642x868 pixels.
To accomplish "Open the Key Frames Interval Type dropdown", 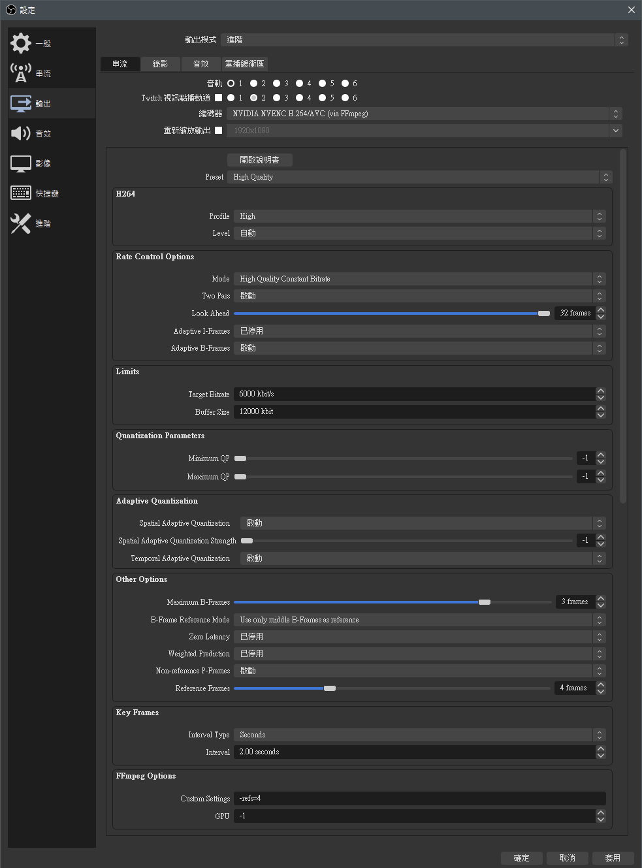I will tap(419, 735).
